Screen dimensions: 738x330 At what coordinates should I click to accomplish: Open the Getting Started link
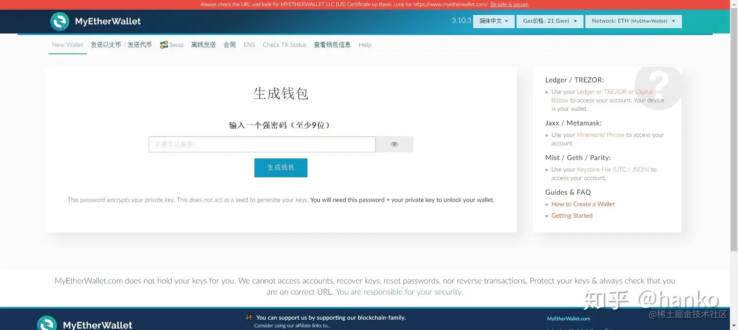(572, 216)
